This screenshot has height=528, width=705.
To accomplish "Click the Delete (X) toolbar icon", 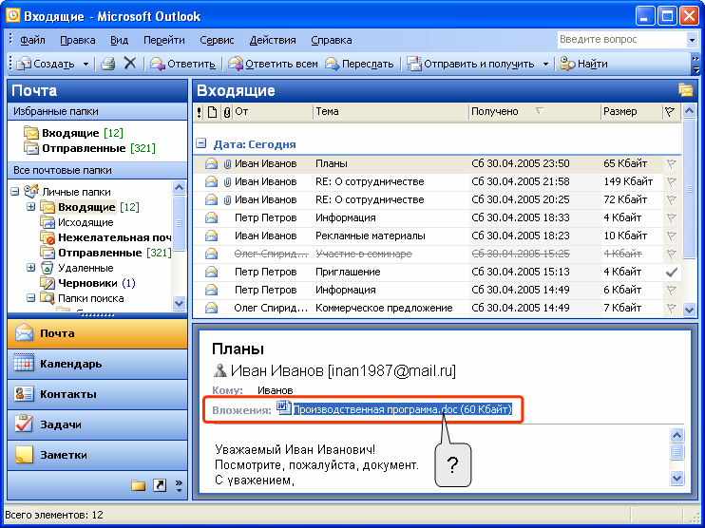I will 130,64.
